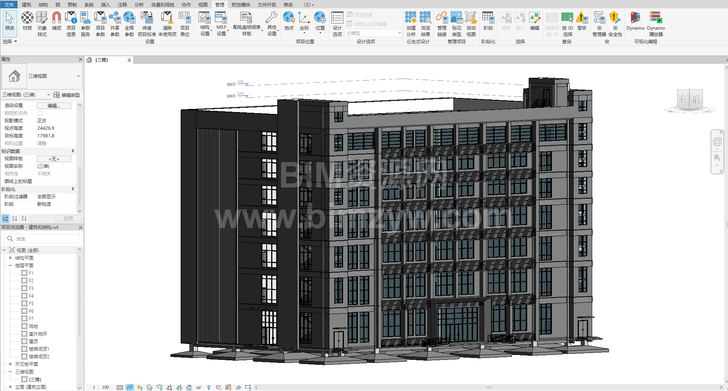Click the Materials (材质) icon
Screen dimensions: 728x391
click(27, 21)
